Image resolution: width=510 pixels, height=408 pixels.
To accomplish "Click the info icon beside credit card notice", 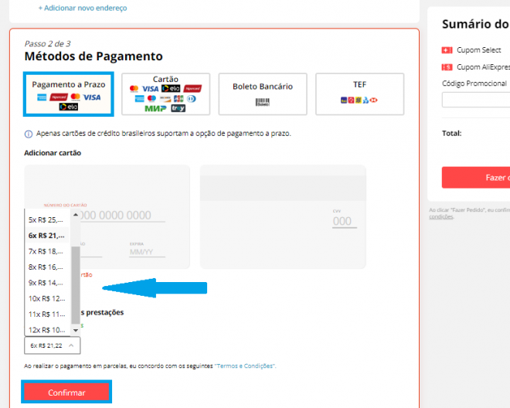I will pyautogui.click(x=29, y=134).
